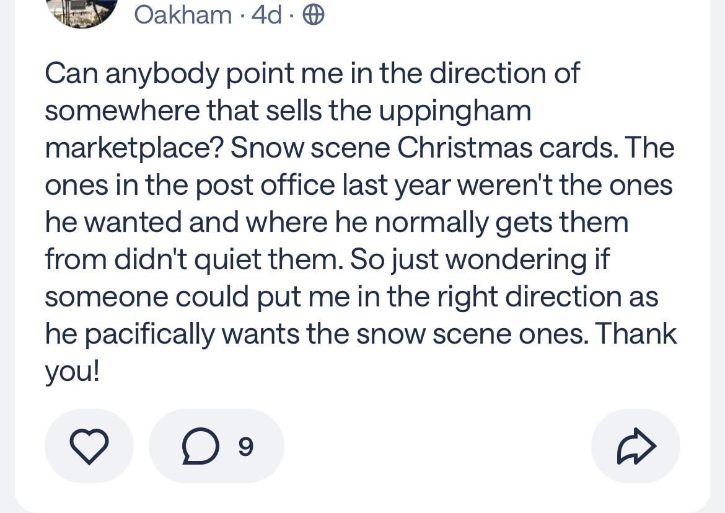Click the final word "you!"
This screenshot has height=513, width=725.
coord(71,372)
